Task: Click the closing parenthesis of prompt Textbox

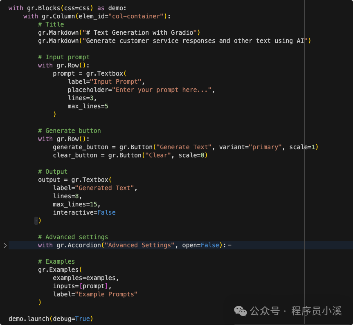Action: (x=55, y=114)
